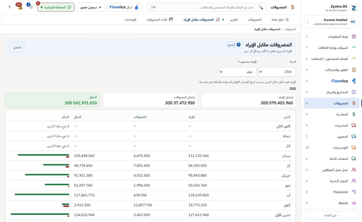Viewport: 362px width, 222px height.
Task: Click the أرشدني guide button
Action: pos(234,45)
